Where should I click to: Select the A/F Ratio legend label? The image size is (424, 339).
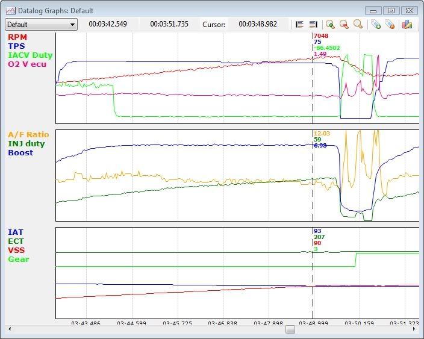tap(28, 135)
